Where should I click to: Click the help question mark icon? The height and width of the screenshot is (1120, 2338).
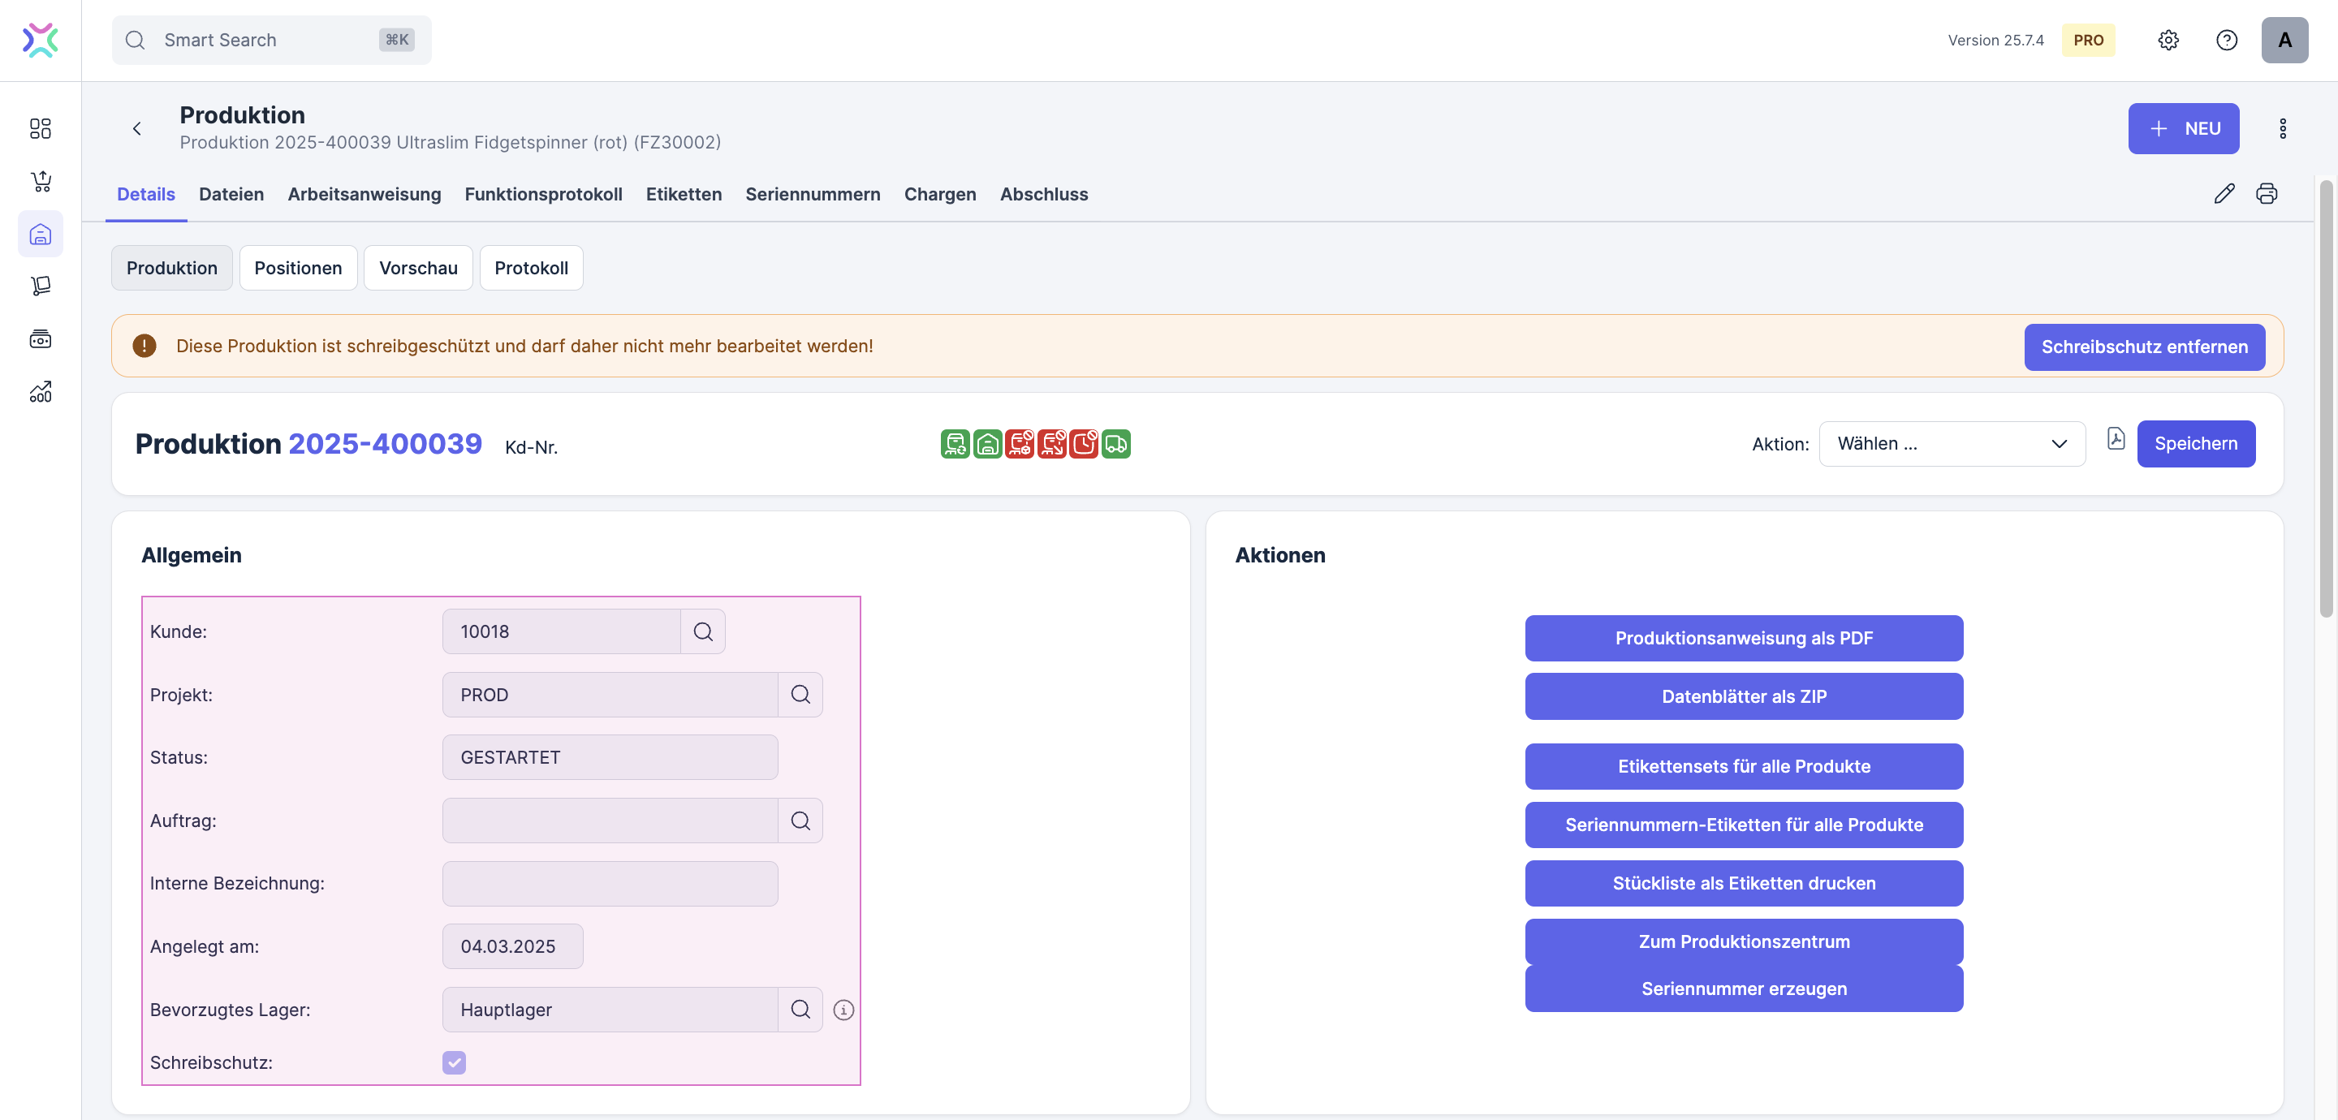click(2226, 40)
